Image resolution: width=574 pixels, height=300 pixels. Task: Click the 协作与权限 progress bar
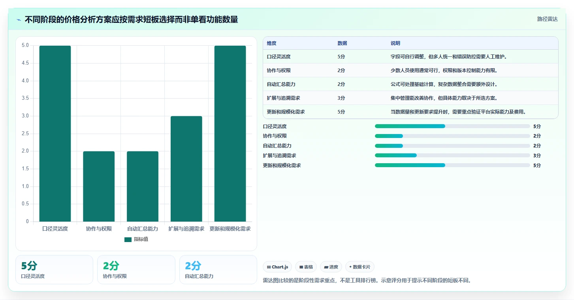pos(452,136)
